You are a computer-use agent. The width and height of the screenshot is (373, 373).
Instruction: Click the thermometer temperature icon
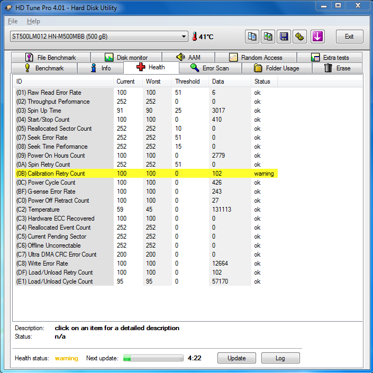(195, 37)
